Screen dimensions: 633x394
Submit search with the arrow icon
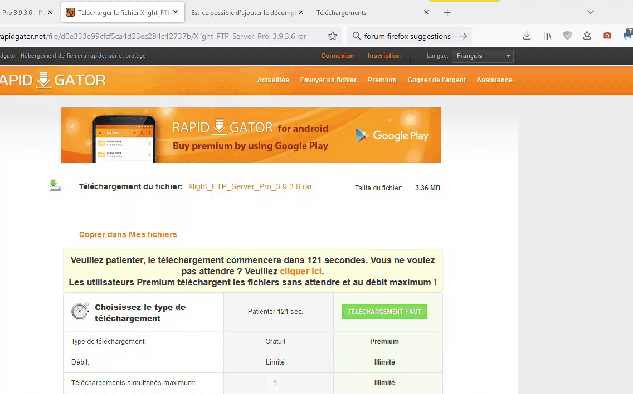tap(463, 36)
